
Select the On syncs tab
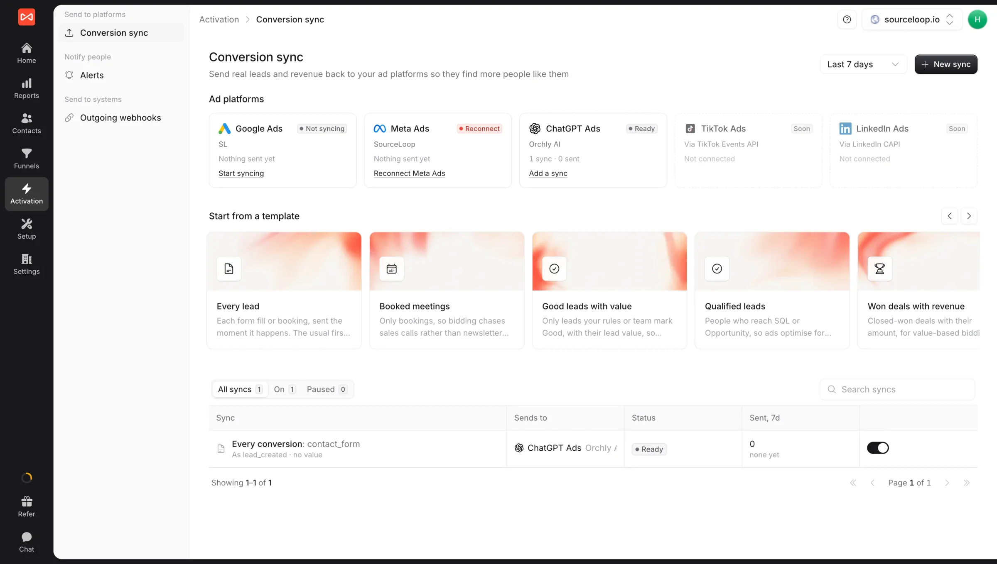(285, 389)
